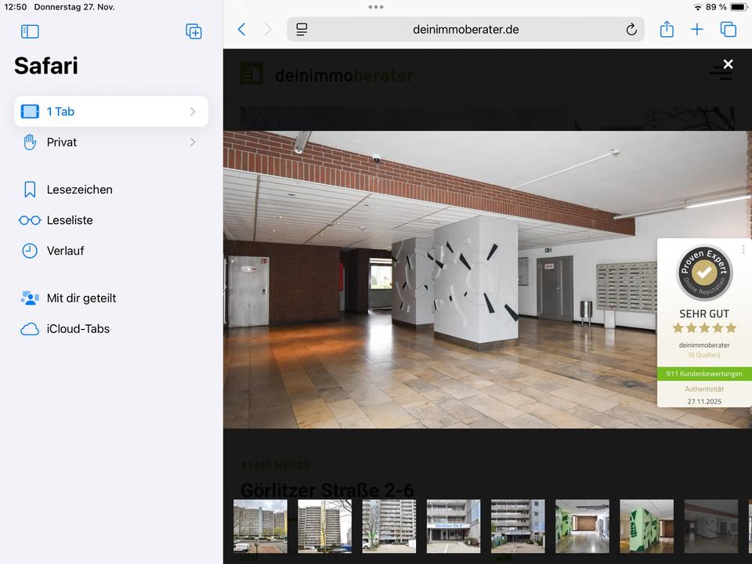Open the Verlauf history entry

point(65,251)
